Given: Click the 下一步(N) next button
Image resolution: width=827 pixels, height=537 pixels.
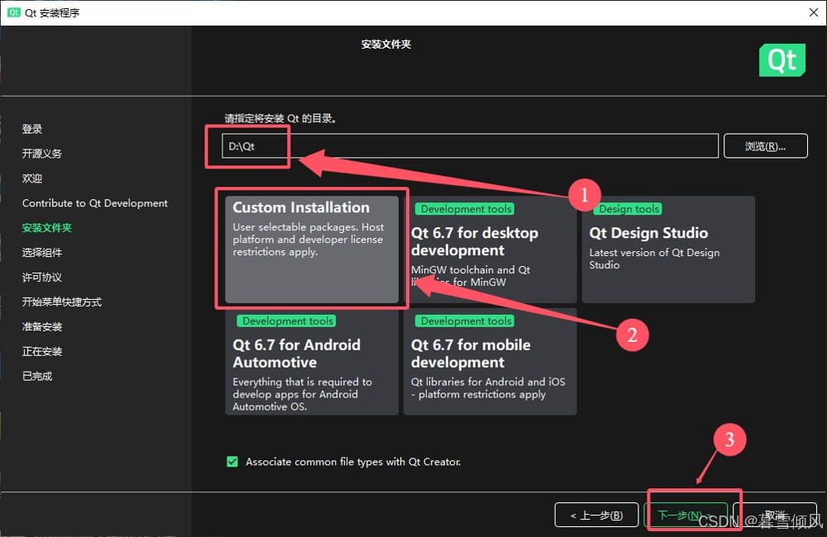Looking at the screenshot, I should tap(686, 515).
